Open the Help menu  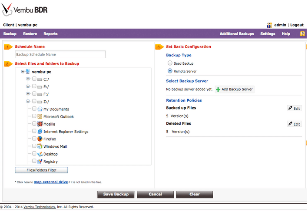click(286, 34)
